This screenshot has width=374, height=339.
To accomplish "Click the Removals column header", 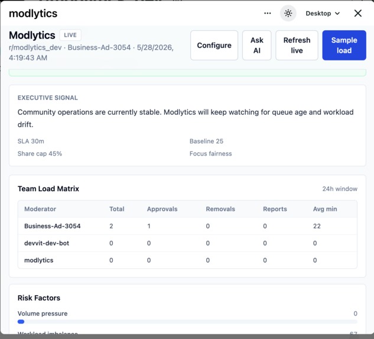I will [220, 209].
